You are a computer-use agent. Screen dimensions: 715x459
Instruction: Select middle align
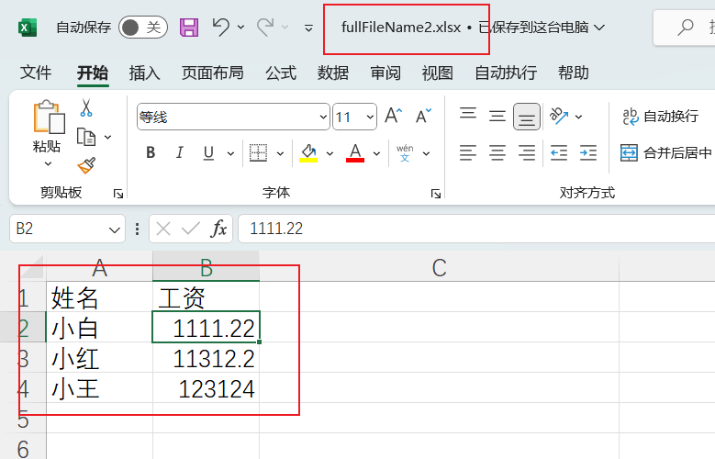coord(497,116)
